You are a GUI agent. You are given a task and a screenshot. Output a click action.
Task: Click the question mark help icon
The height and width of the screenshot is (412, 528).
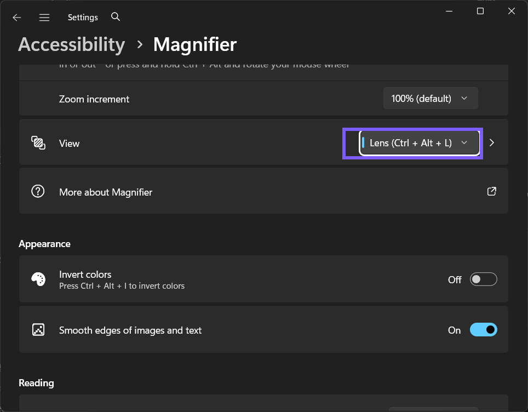(x=38, y=191)
